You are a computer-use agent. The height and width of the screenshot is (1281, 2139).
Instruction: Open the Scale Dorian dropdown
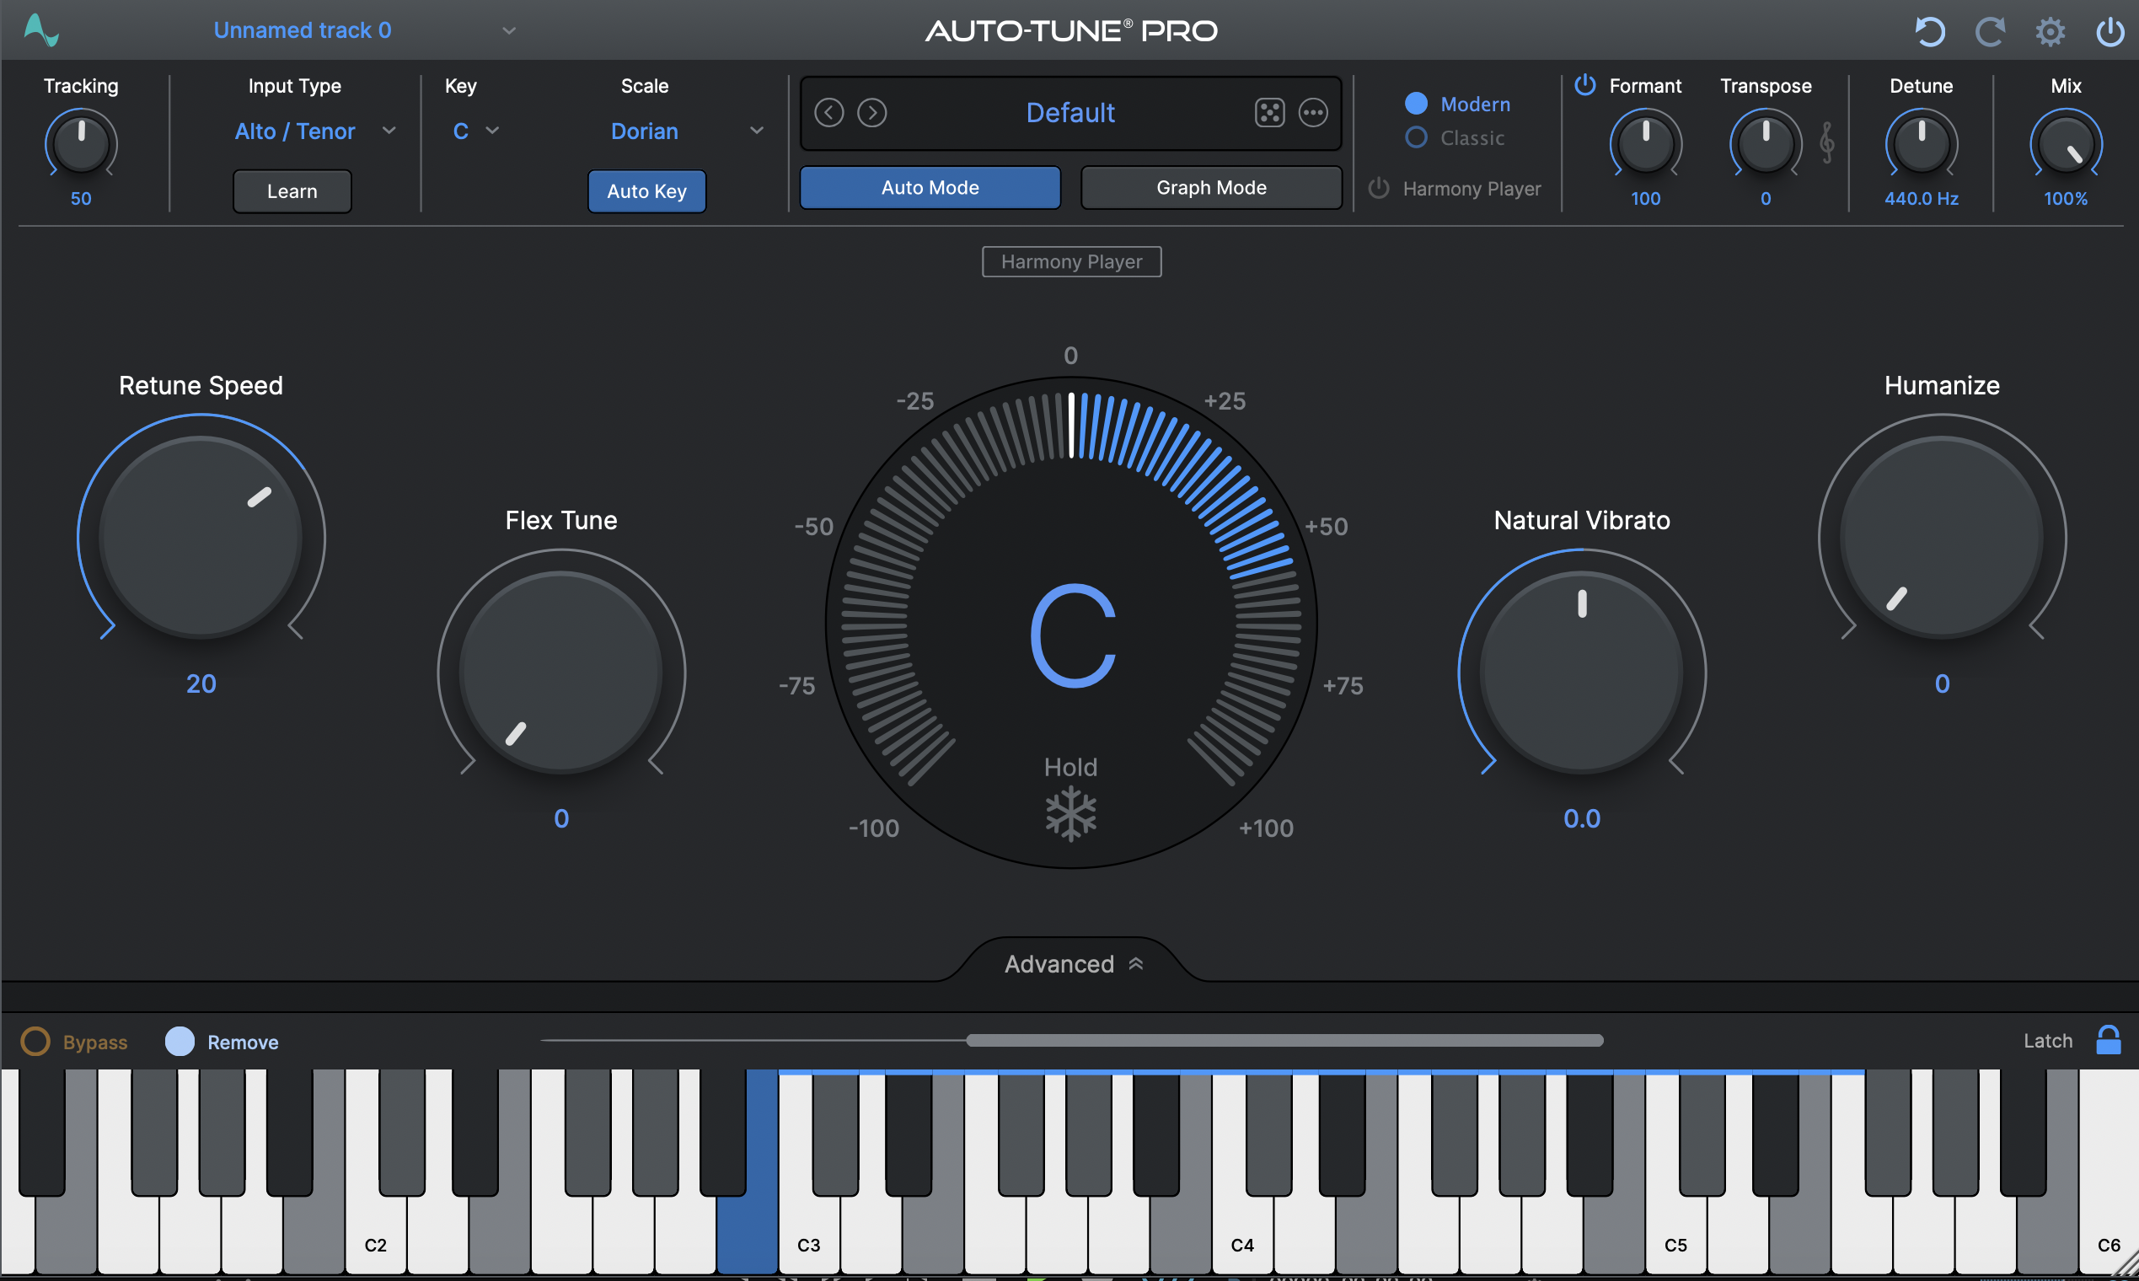[686, 131]
